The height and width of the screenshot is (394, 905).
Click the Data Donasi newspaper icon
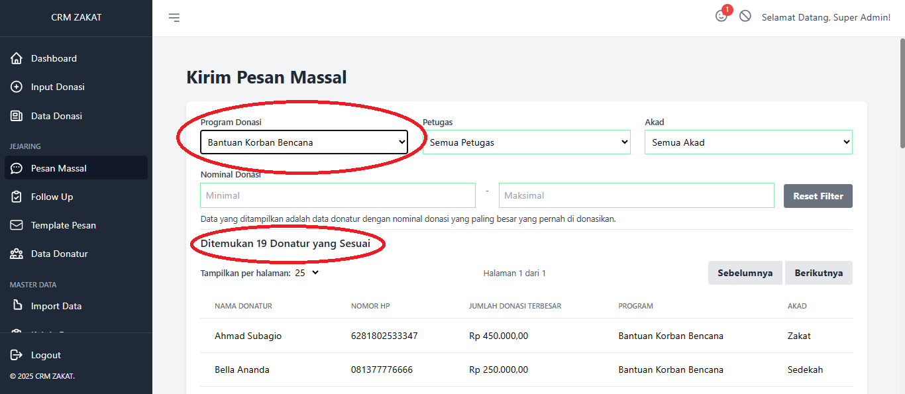coord(17,116)
